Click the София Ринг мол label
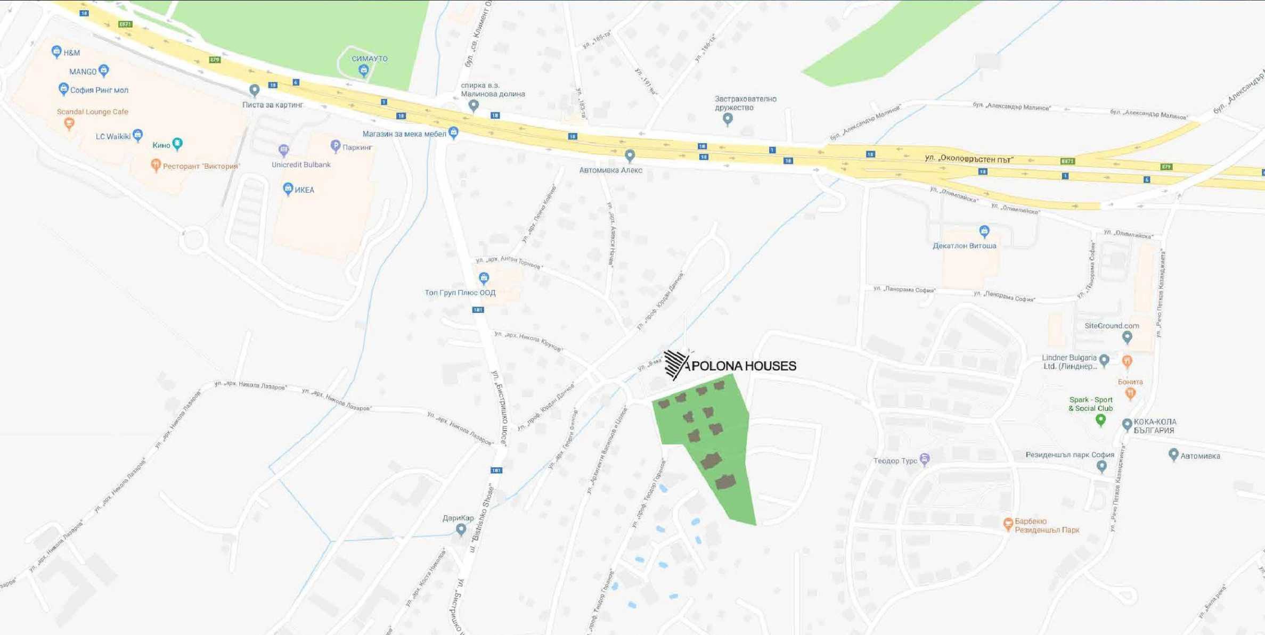 (x=99, y=90)
